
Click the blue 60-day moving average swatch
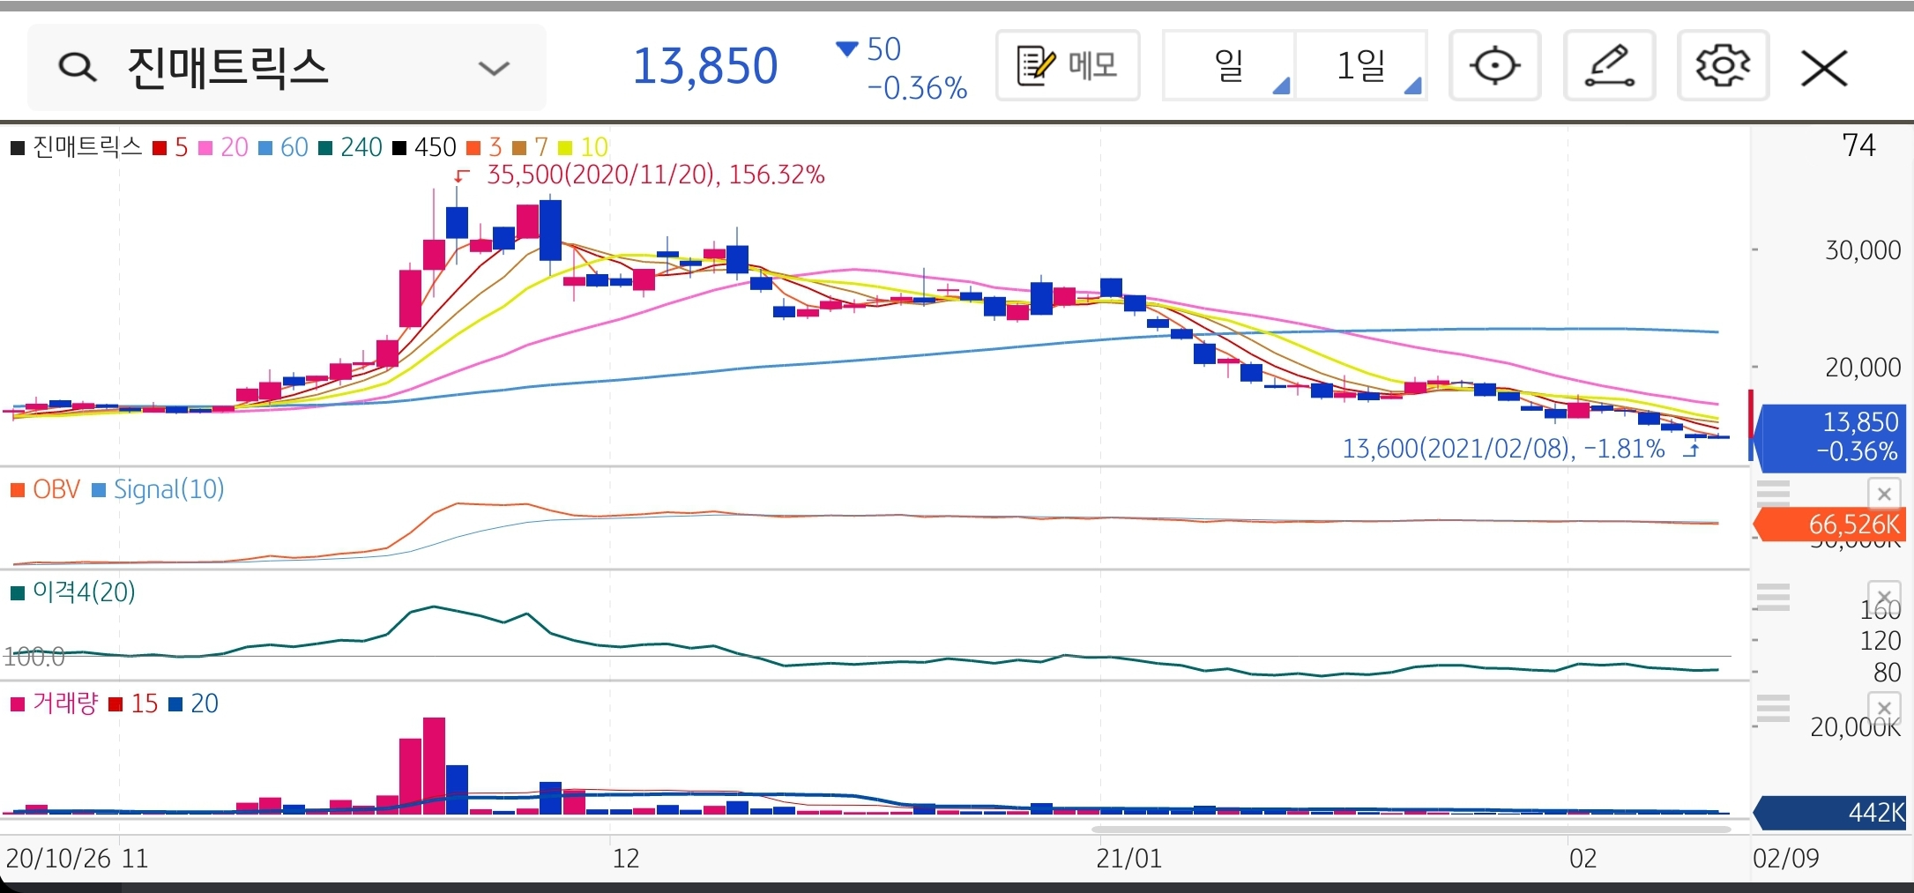pyautogui.click(x=265, y=148)
